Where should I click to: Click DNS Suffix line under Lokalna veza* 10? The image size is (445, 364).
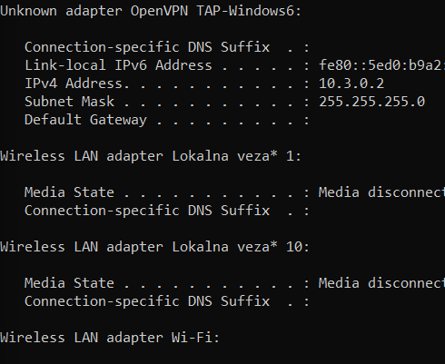pyautogui.click(x=167, y=301)
